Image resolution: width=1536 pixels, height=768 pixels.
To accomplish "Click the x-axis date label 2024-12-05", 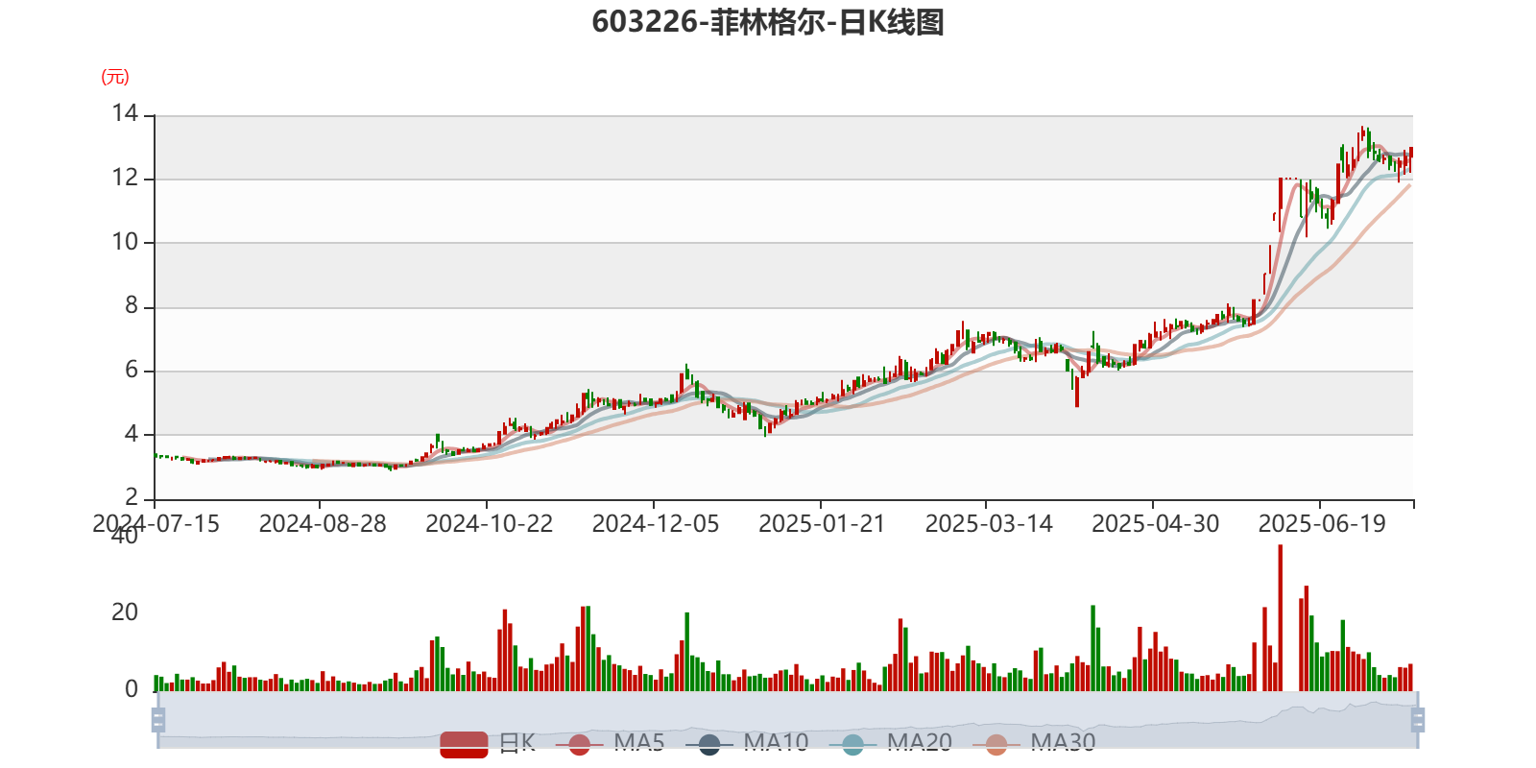I will click(x=656, y=524).
